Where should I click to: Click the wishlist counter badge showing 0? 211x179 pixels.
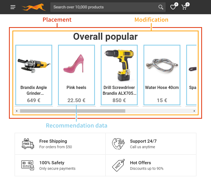point(176,4)
